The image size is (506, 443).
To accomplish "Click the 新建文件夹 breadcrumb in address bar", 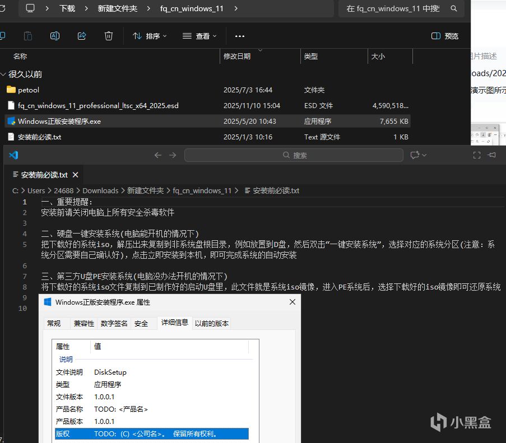I will click(118, 8).
